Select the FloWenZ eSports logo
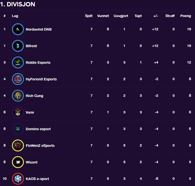 point(18,146)
